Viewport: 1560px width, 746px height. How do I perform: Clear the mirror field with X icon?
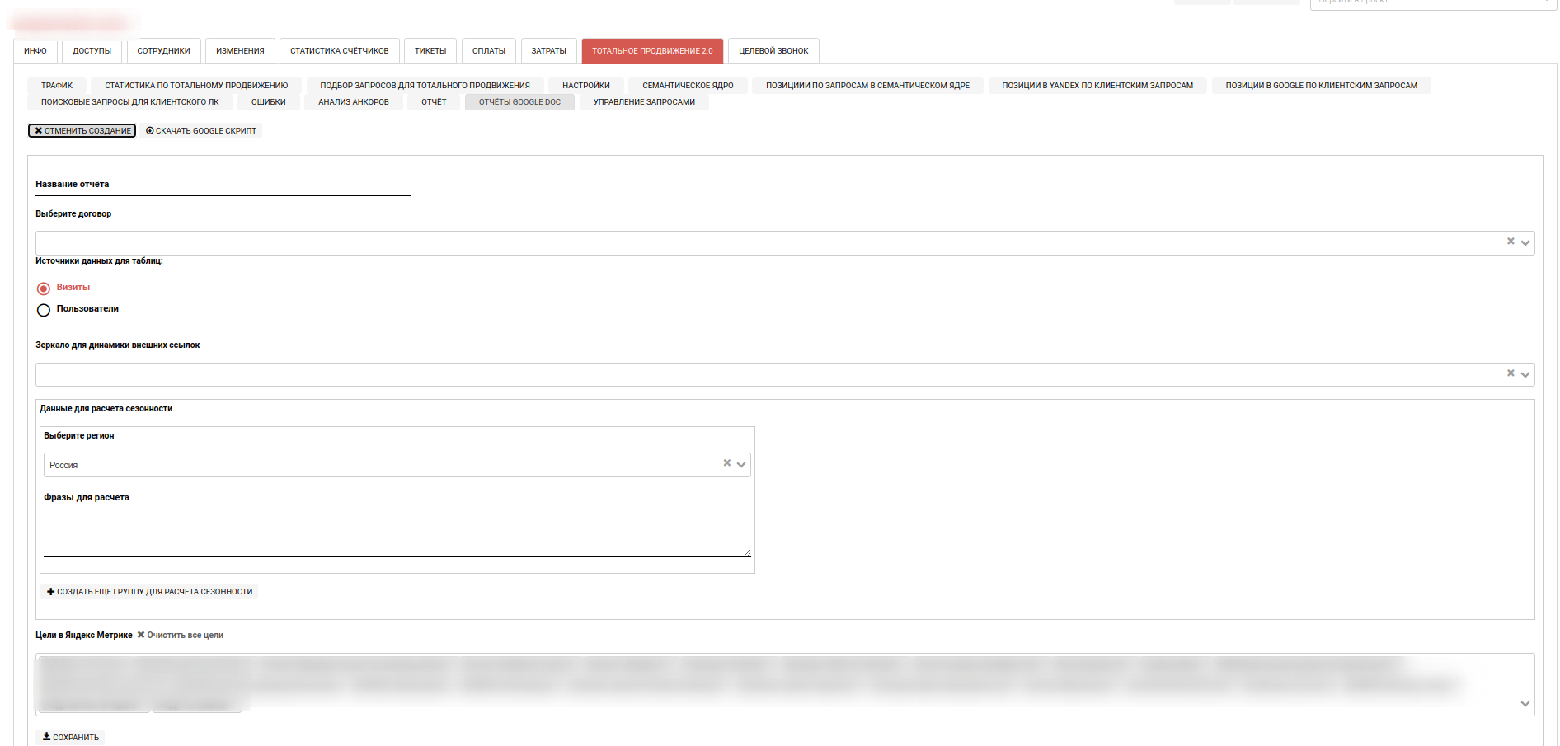(1511, 373)
